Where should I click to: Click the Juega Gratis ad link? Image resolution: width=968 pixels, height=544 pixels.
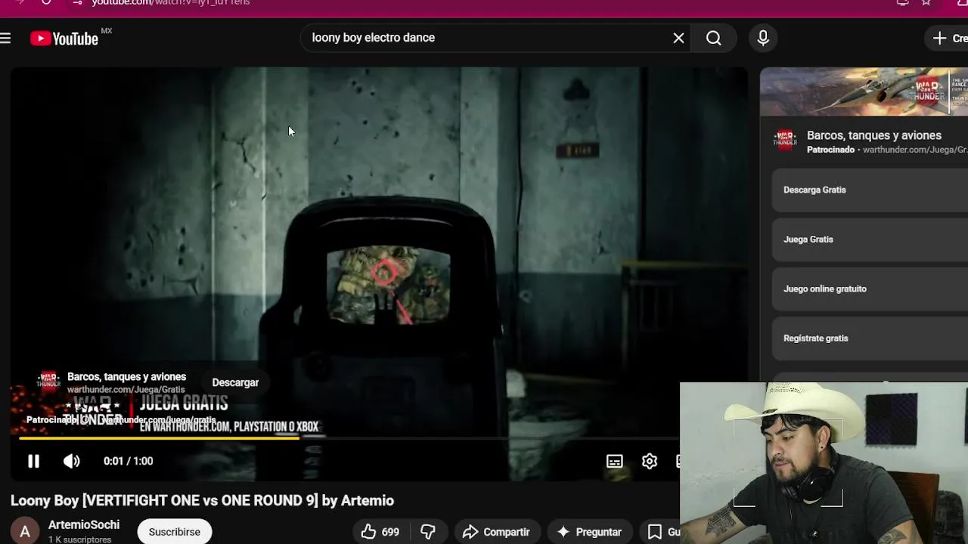click(x=870, y=240)
